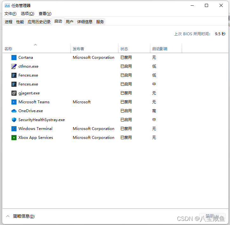Select the OneDrive.exe row name
This screenshot has width=230, height=225.
point(31,111)
